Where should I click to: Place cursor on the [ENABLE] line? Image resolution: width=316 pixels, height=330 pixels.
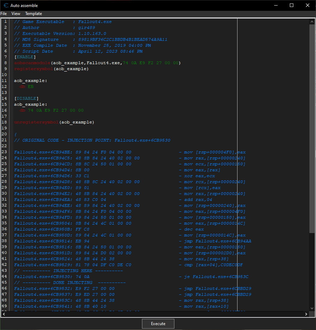tap(25, 57)
